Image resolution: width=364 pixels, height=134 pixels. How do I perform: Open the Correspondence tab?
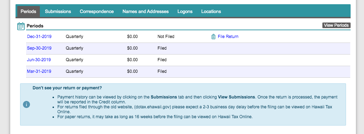pos(97,11)
